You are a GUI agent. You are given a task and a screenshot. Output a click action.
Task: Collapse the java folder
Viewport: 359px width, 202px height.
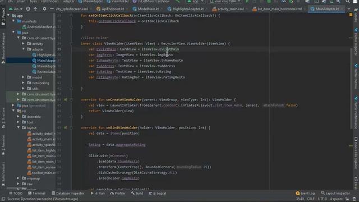(x=13, y=33)
